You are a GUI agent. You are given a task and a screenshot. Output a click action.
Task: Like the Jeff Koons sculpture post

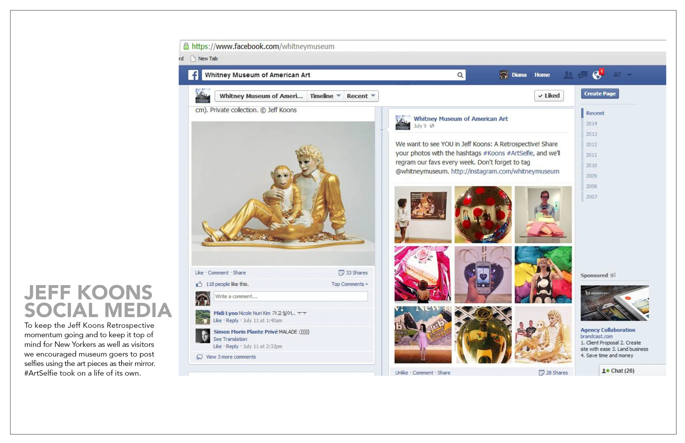[199, 272]
